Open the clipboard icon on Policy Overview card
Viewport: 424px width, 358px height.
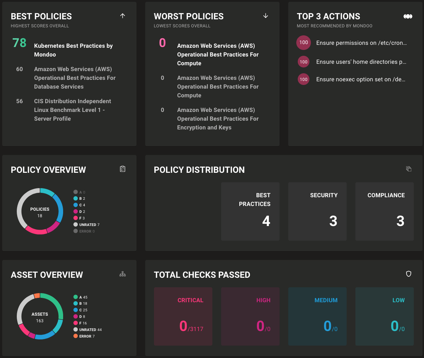pyautogui.click(x=122, y=168)
